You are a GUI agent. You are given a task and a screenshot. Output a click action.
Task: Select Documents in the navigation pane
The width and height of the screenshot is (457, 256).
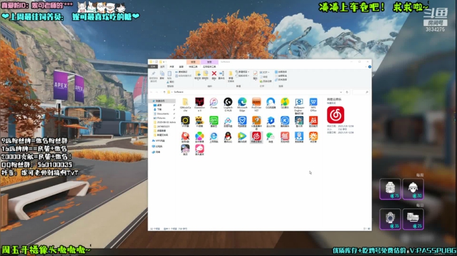pyautogui.click(x=163, y=114)
